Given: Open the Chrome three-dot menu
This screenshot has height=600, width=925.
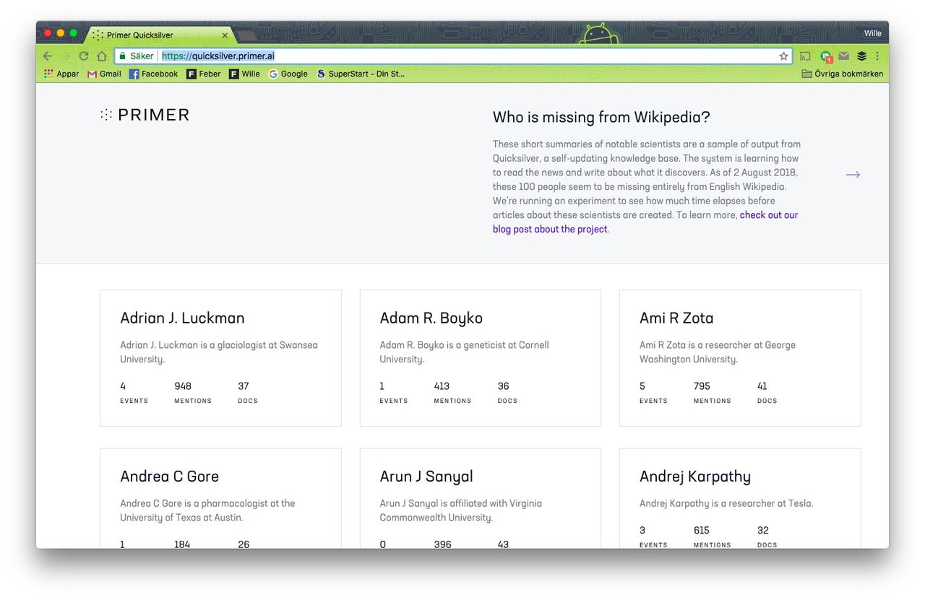Looking at the screenshot, I should (x=877, y=56).
